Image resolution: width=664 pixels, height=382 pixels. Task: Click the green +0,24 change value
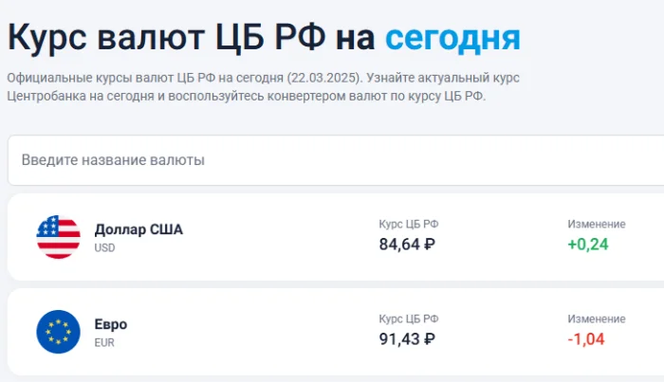588,244
